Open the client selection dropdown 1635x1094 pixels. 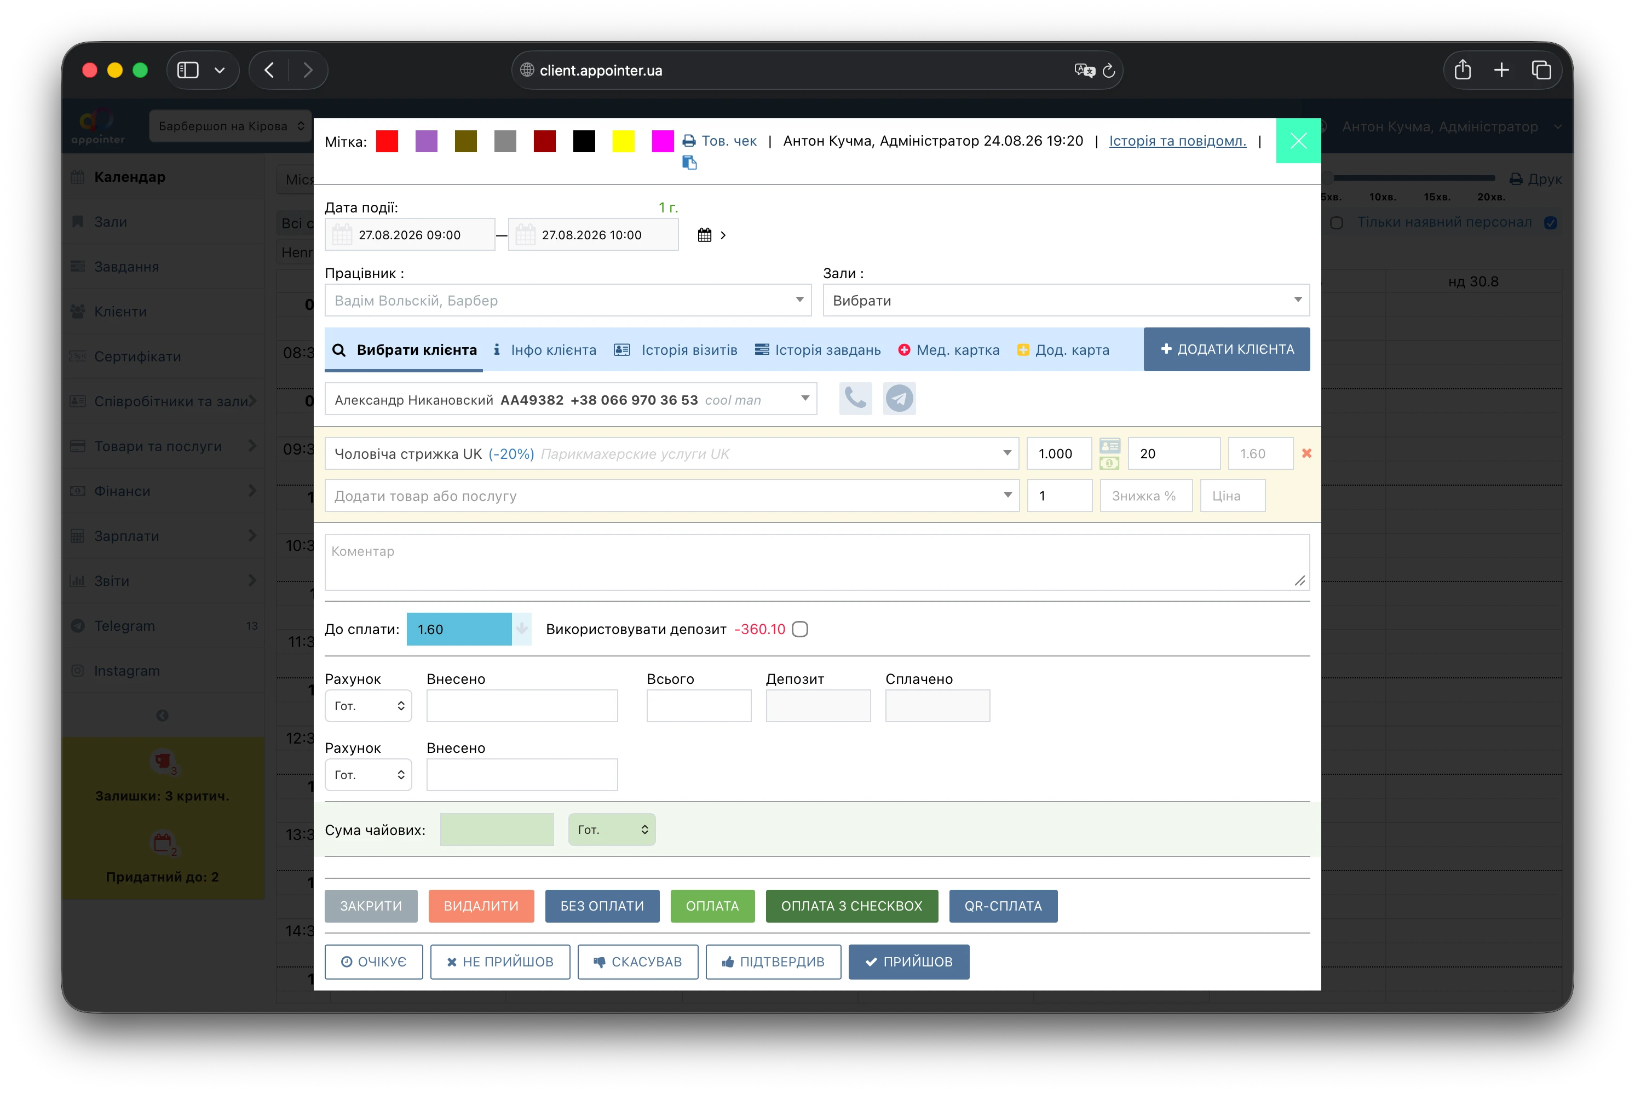pyautogui.click(x=571, y=399)
